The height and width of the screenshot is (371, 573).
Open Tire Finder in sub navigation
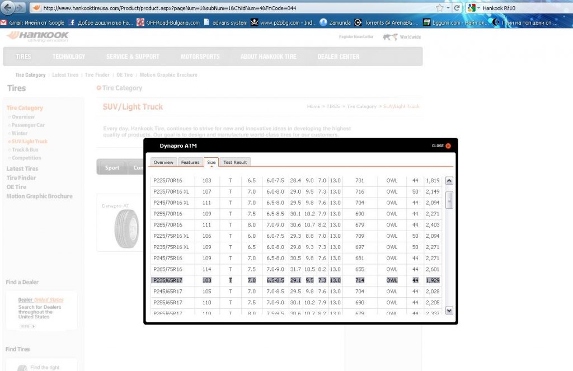tap(97, 75)
